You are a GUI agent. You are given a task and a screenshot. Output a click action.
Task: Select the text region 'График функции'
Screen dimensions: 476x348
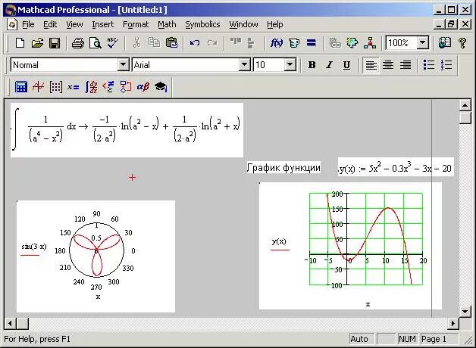click(x=283, y=167)
